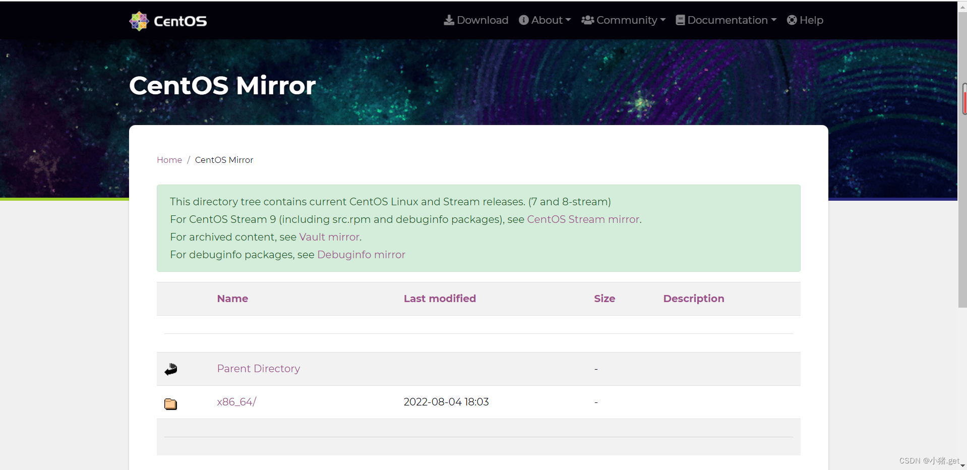Viewport: 967px width, 470px height.
Task: Click the scrollbar up arrow
Action: click(962, 7)
